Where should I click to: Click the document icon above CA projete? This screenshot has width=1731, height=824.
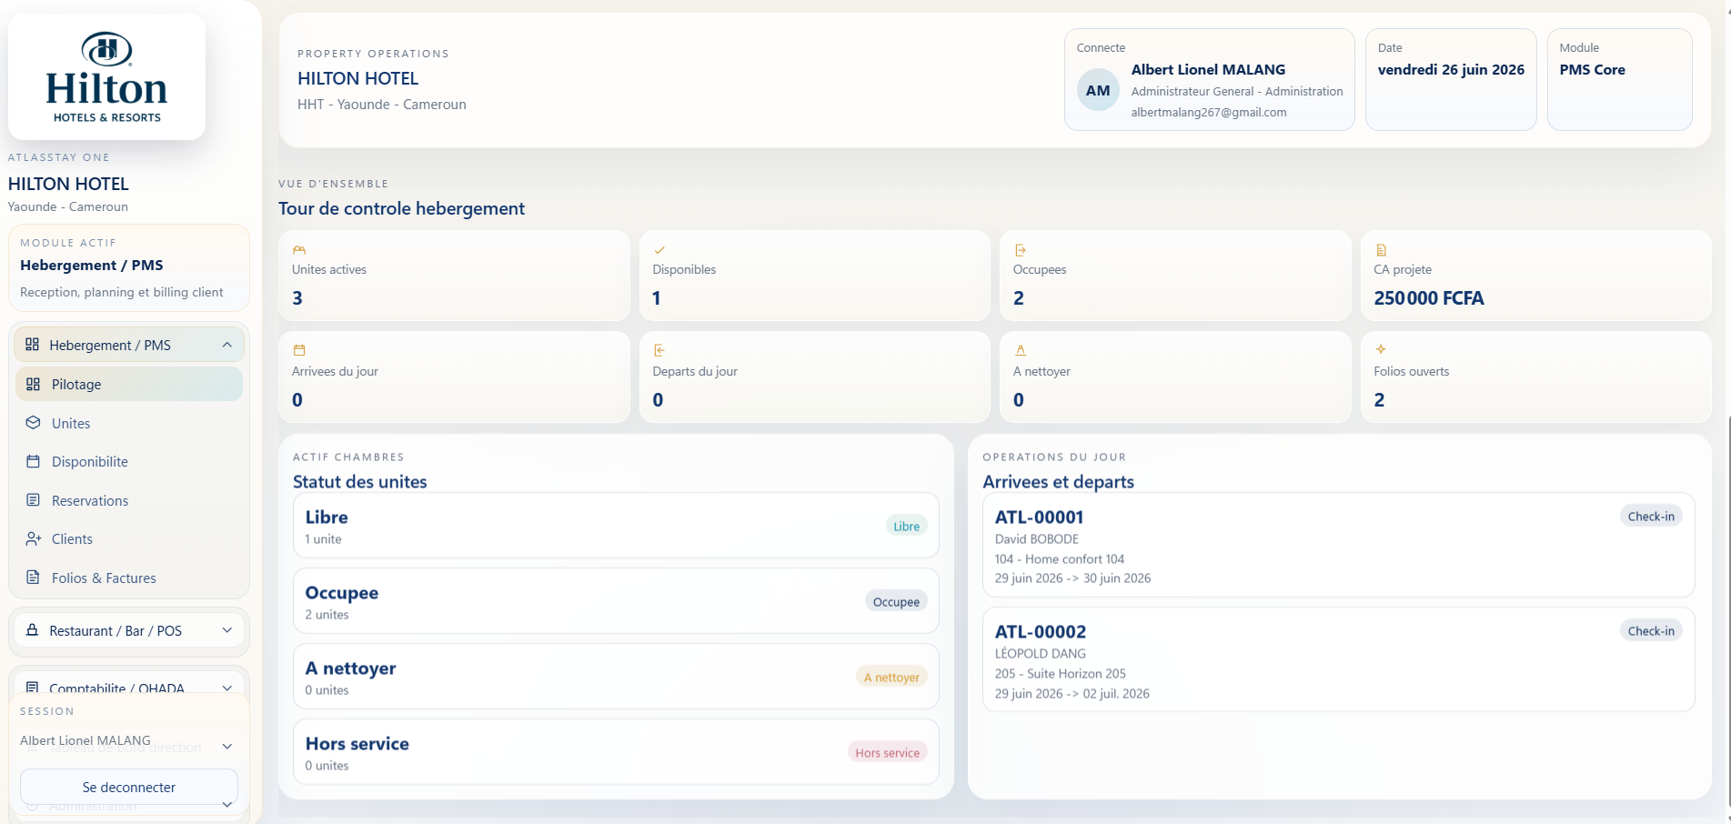1381,250
